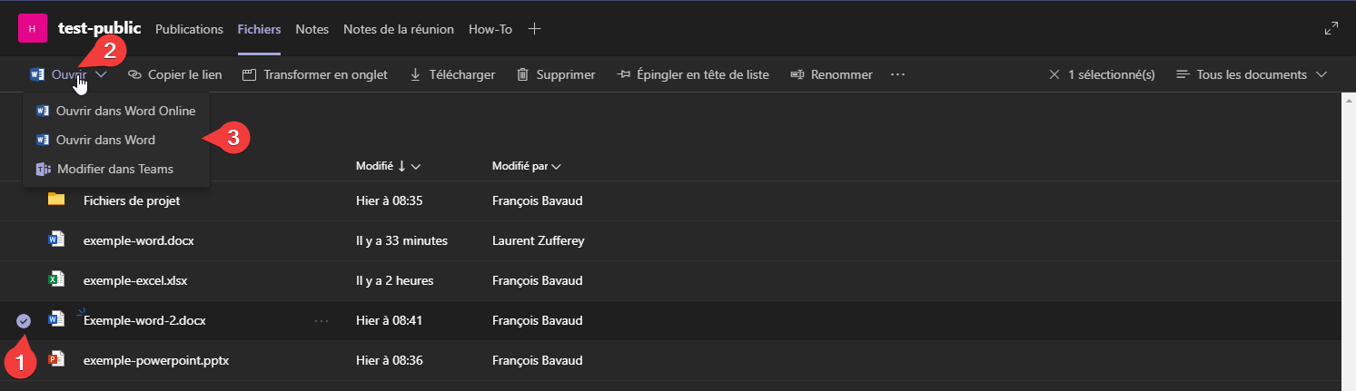Screen dimensions: 1356x391
Task: Click the pink test-public team avatar
Action: tap(32, 29)
